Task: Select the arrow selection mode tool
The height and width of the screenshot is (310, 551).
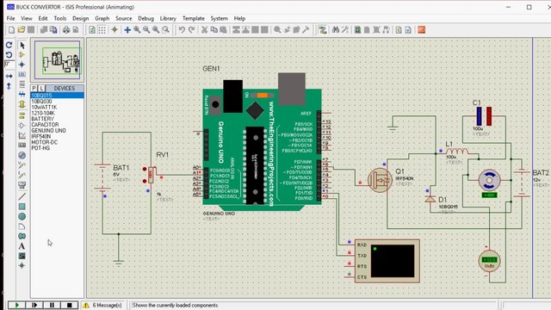Action: click(22, 46)
